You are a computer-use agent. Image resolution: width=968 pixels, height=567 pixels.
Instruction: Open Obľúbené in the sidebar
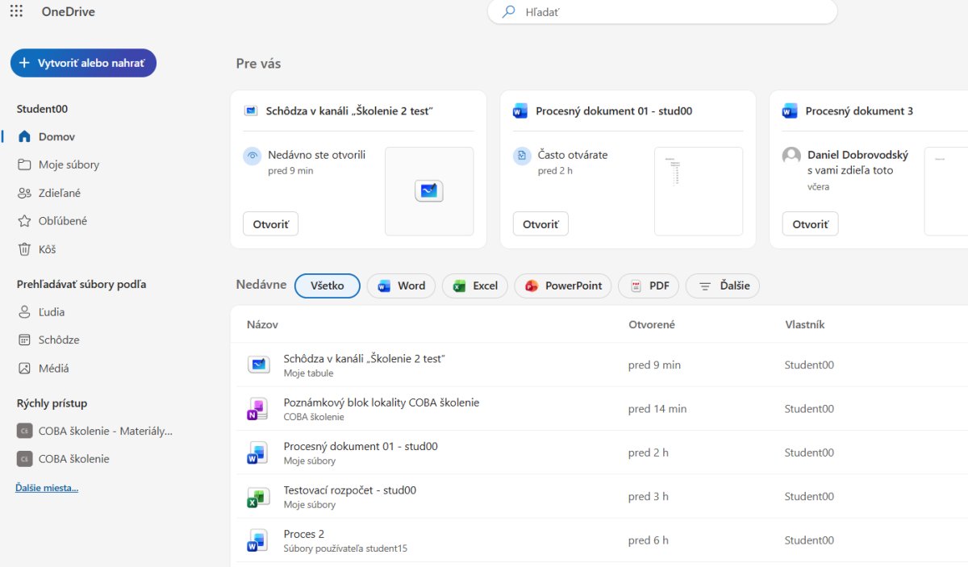(63, 221)
